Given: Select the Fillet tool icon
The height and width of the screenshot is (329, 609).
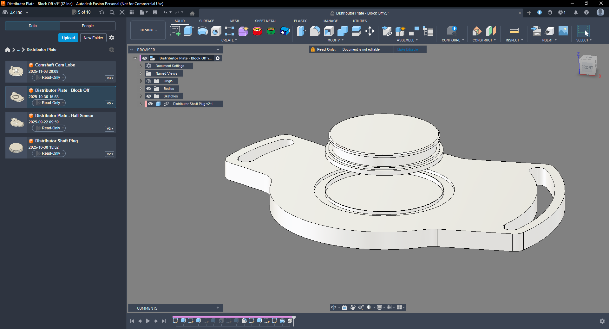Looking at the screenshot, I should pyautogui.click(x=315, y=31).
